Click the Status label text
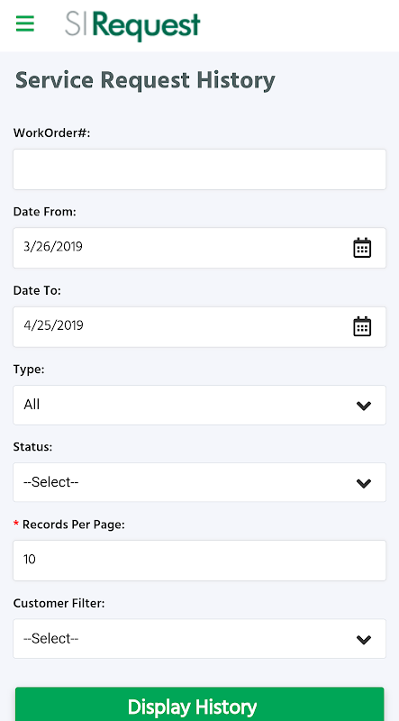Image resolution: width=399 pixels, height=721 pixels. tap(32, 447)
